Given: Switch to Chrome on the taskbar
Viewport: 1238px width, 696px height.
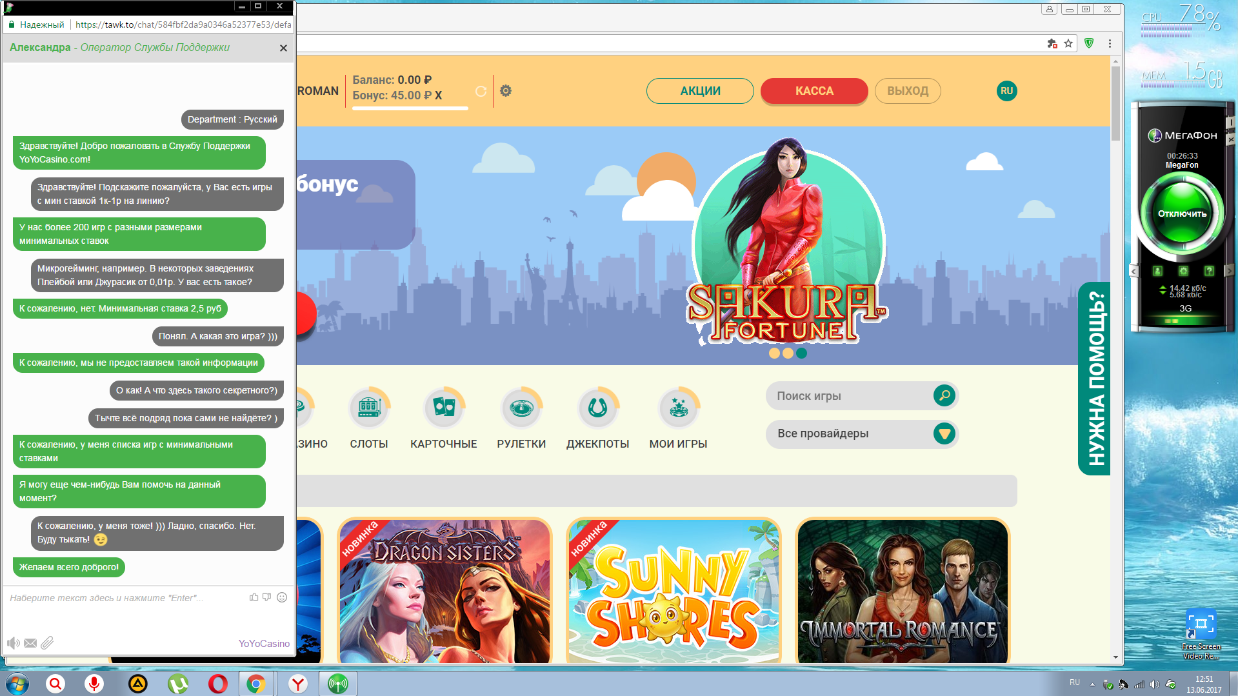Looking at the screenshot, I should click(x=256, y=684).
